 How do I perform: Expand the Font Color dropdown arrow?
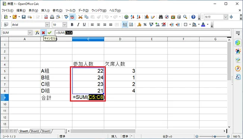[x=207, y=24]
